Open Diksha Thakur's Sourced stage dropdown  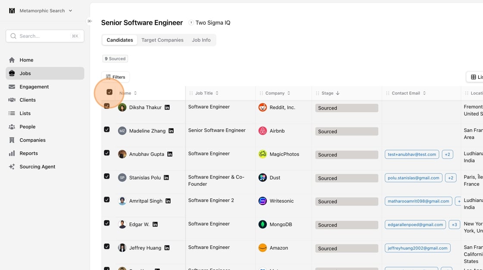[347, 108]
